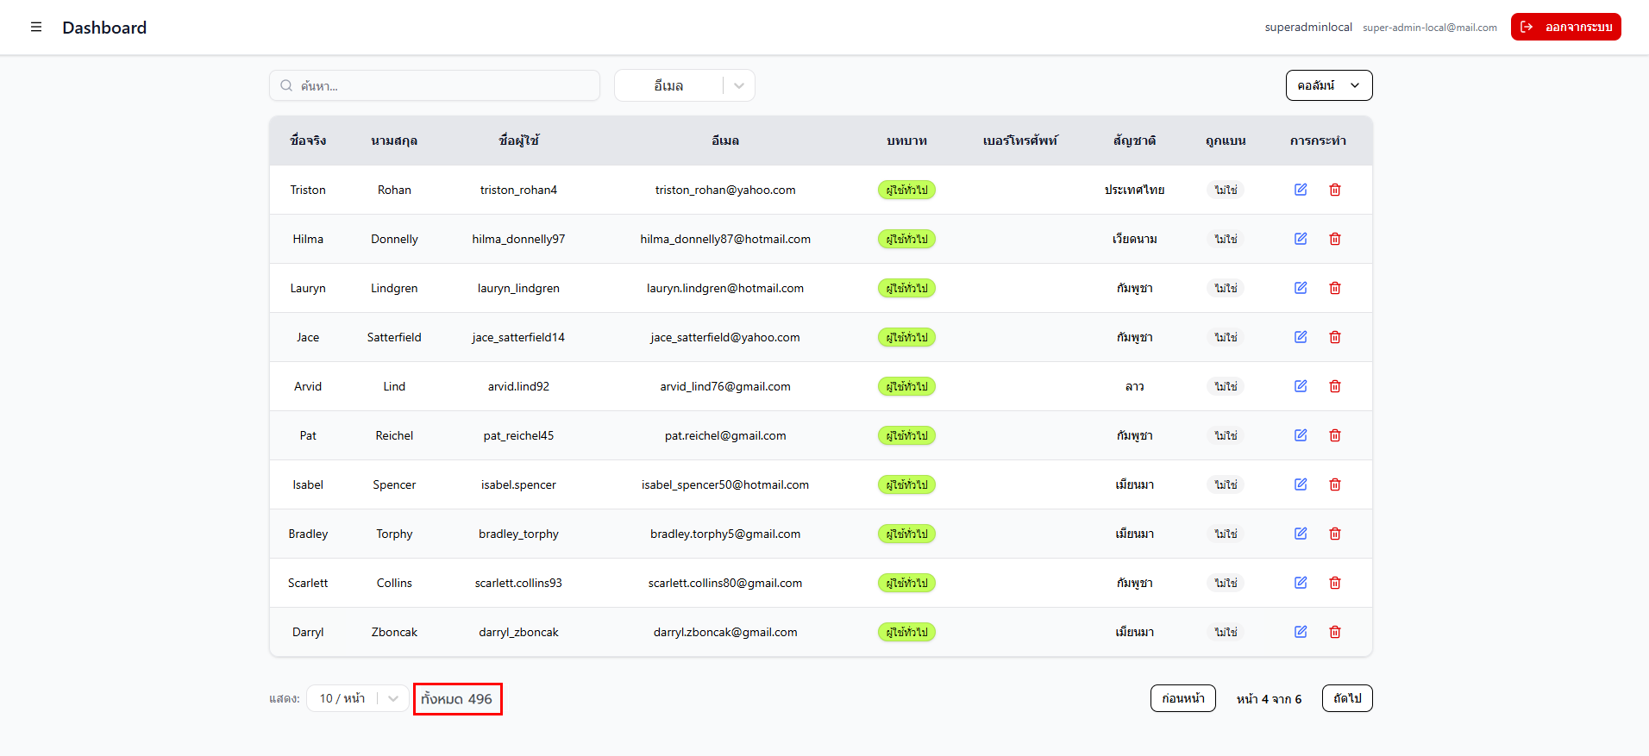Screen dimensions: 1649x756
Task: Sort by the ชื่อผู้ใช้ column header
Action: coord(518,141)
